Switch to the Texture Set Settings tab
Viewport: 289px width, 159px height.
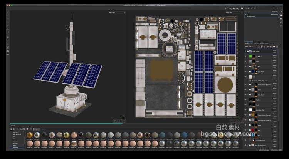(261, 43)
